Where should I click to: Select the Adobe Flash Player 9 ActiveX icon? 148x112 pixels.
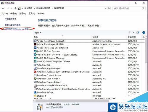[35, 41]
